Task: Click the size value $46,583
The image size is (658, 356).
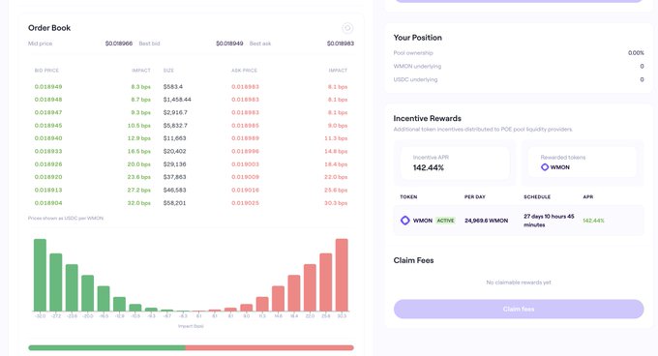Action: tap(174, 190)
